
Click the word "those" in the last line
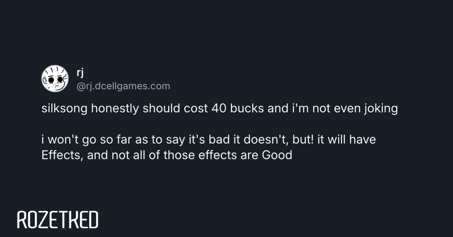coord(177,155)
